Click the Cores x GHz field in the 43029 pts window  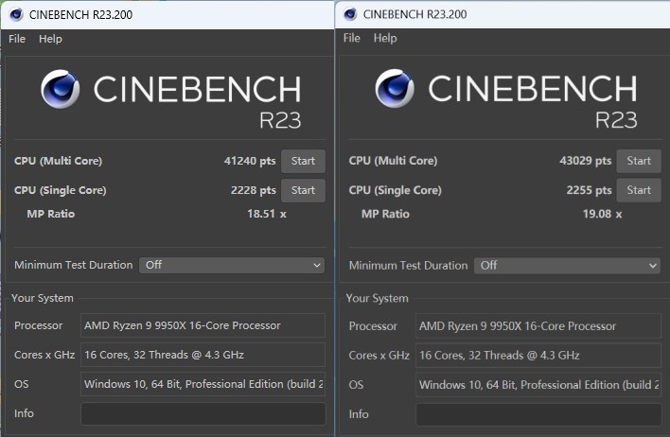538,355
